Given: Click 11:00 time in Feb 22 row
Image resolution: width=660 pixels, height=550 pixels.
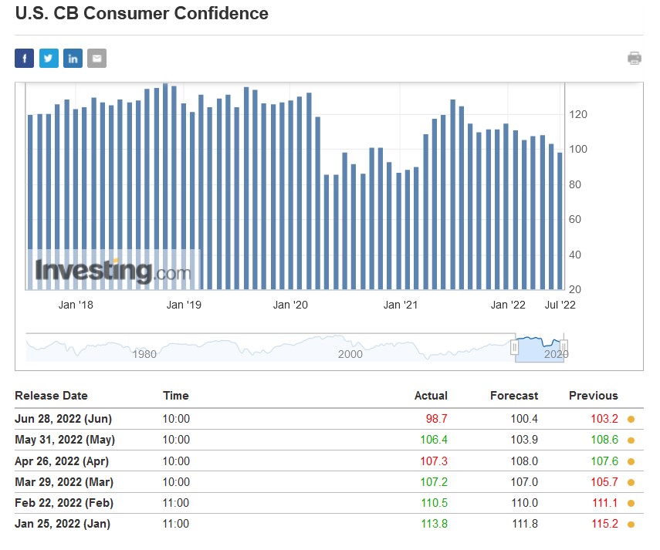Looking at the screenshot, I should [176, 503].
